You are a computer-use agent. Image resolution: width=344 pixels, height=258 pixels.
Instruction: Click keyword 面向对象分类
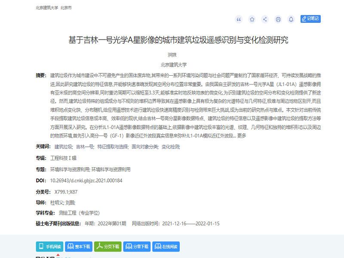point(144,147)
